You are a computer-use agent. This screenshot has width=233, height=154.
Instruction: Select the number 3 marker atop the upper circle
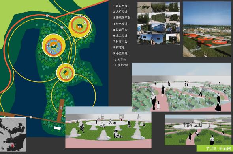coord(81,16)
